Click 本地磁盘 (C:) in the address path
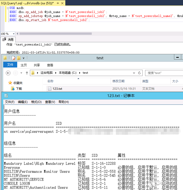Screen dimensions: 183x190 click(68, 73)
